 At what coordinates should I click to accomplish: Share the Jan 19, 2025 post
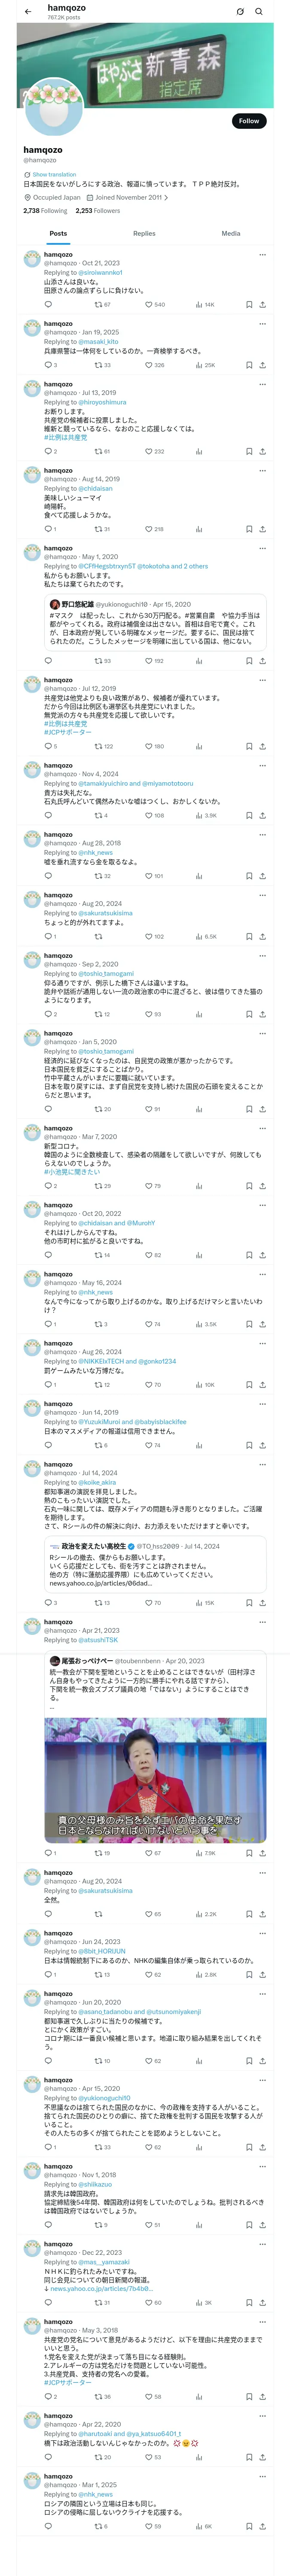point(262,365)
